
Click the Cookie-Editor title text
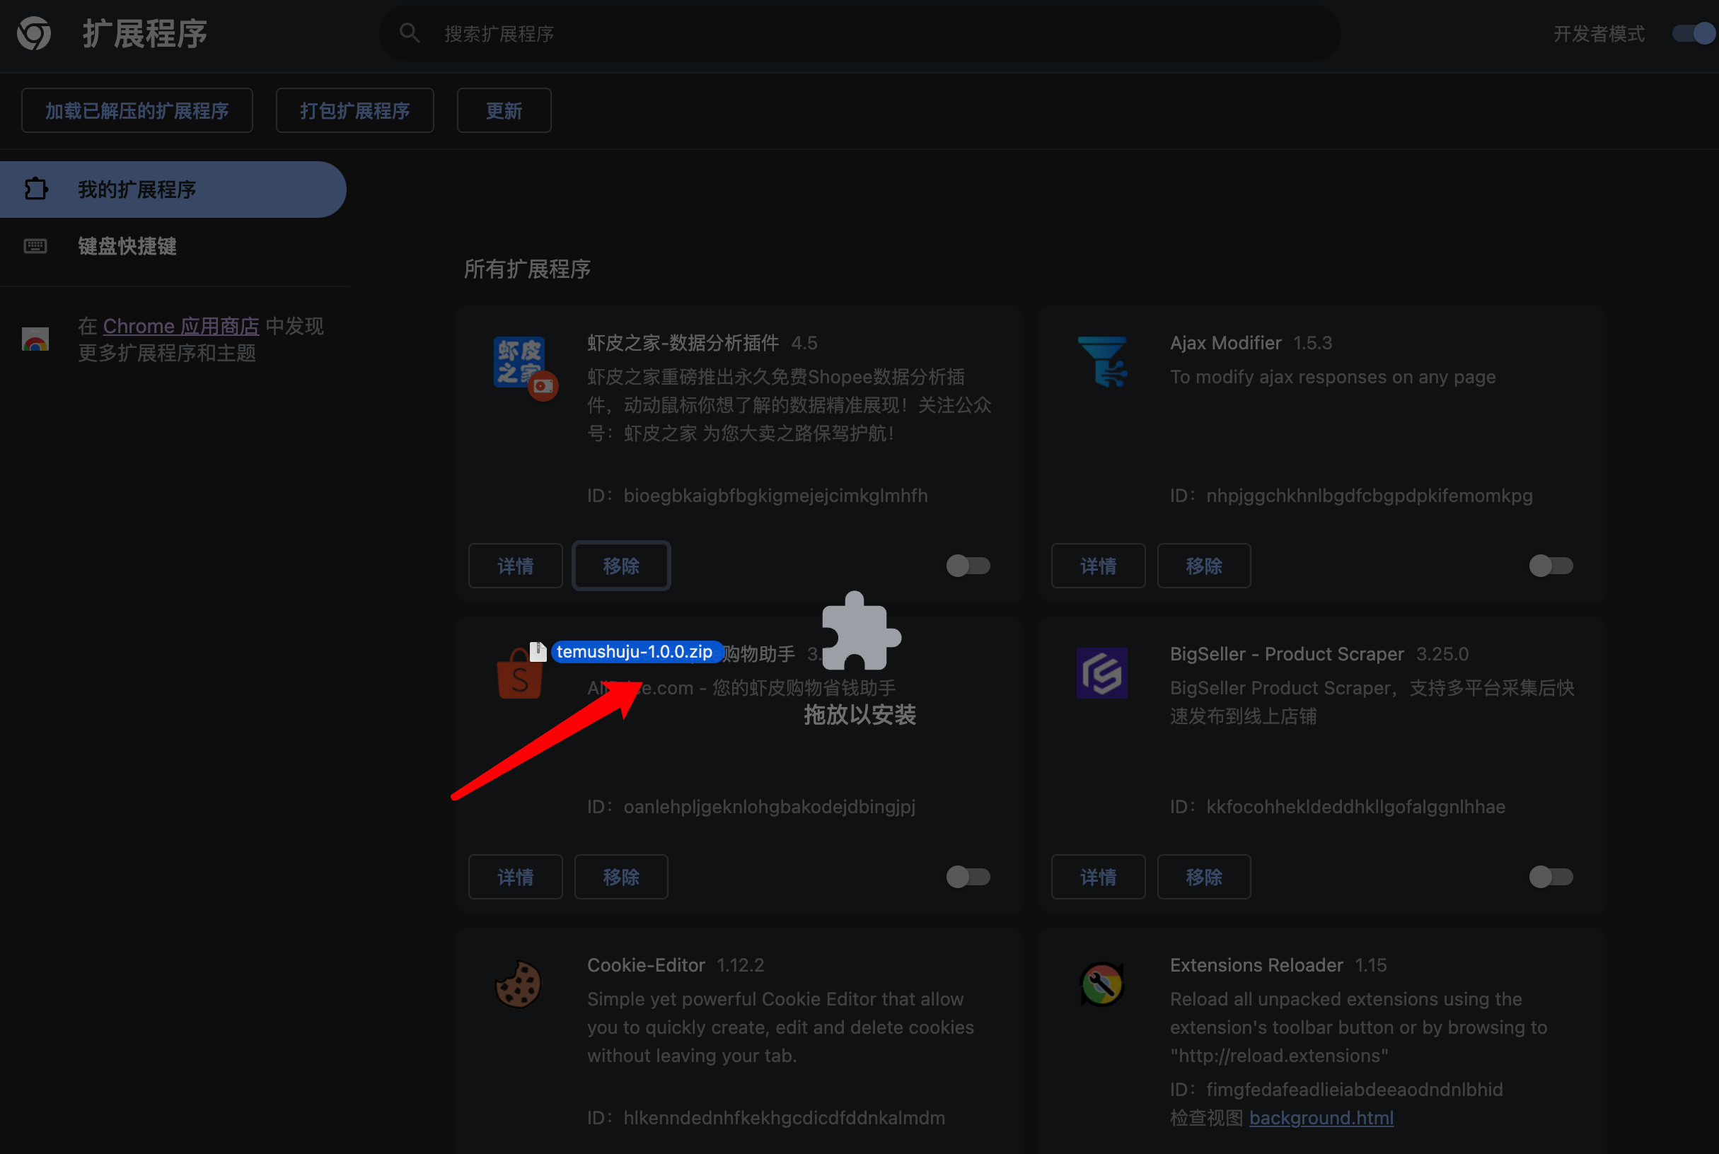click(x=646, y=965)
